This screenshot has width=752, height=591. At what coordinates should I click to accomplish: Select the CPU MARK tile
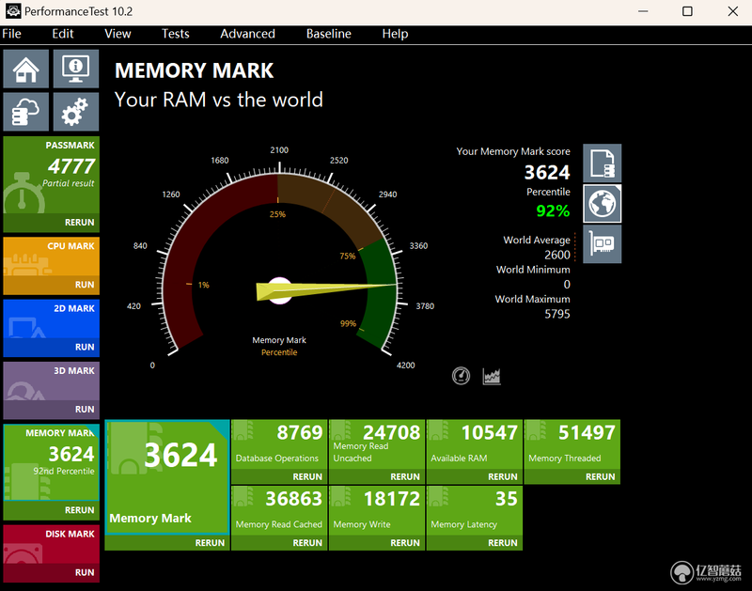(52, 257)
